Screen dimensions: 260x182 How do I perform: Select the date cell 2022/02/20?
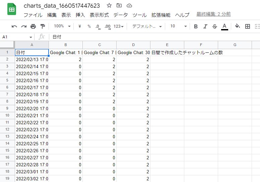32,109
